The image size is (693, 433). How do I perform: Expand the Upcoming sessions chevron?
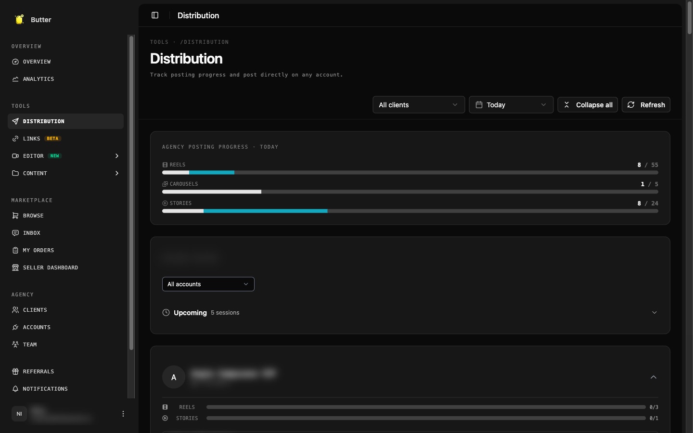pyautogui.click(x=654, y=313)
